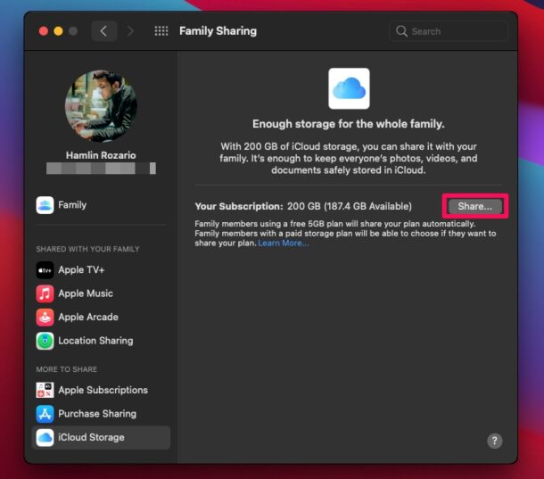This screenshot has width=544, height=479.
Task: Focus the Search field
Action: pos(449,31)
